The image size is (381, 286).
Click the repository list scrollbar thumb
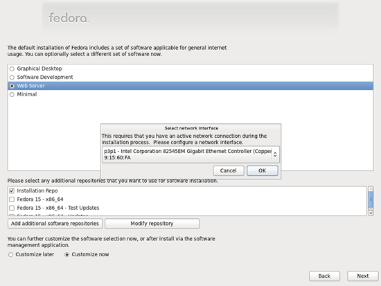click(x=371, y=199)
